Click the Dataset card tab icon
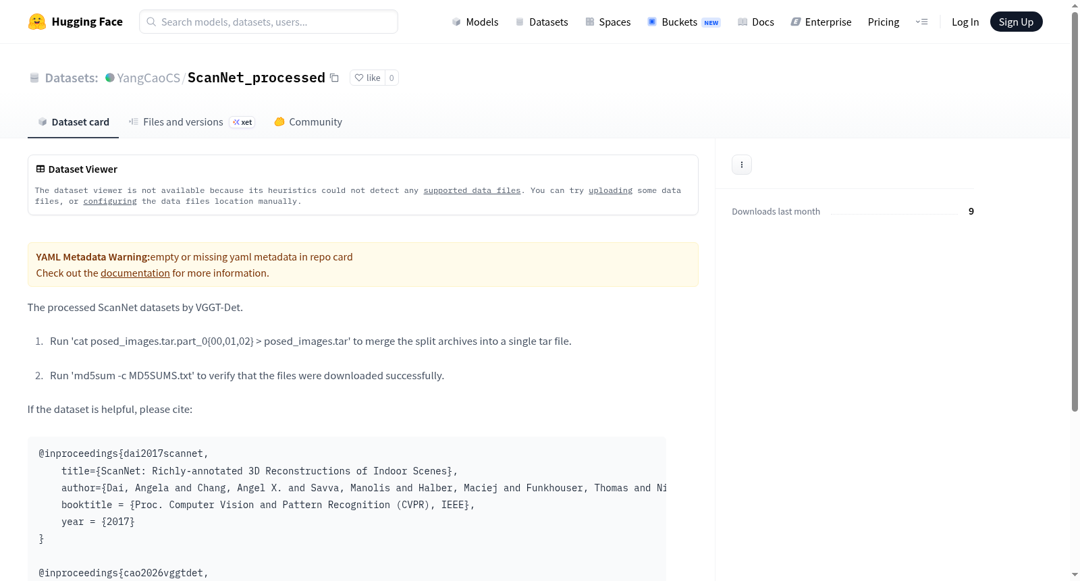 pyautogui.click(x=43, y=122)
